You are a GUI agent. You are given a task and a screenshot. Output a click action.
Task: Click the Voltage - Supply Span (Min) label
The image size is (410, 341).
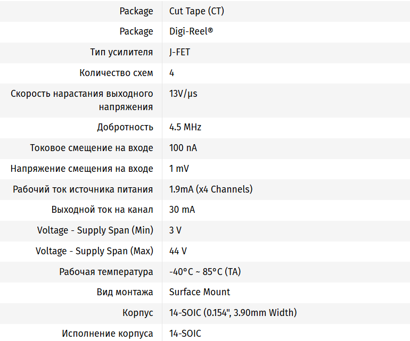[x=95, y=230]
